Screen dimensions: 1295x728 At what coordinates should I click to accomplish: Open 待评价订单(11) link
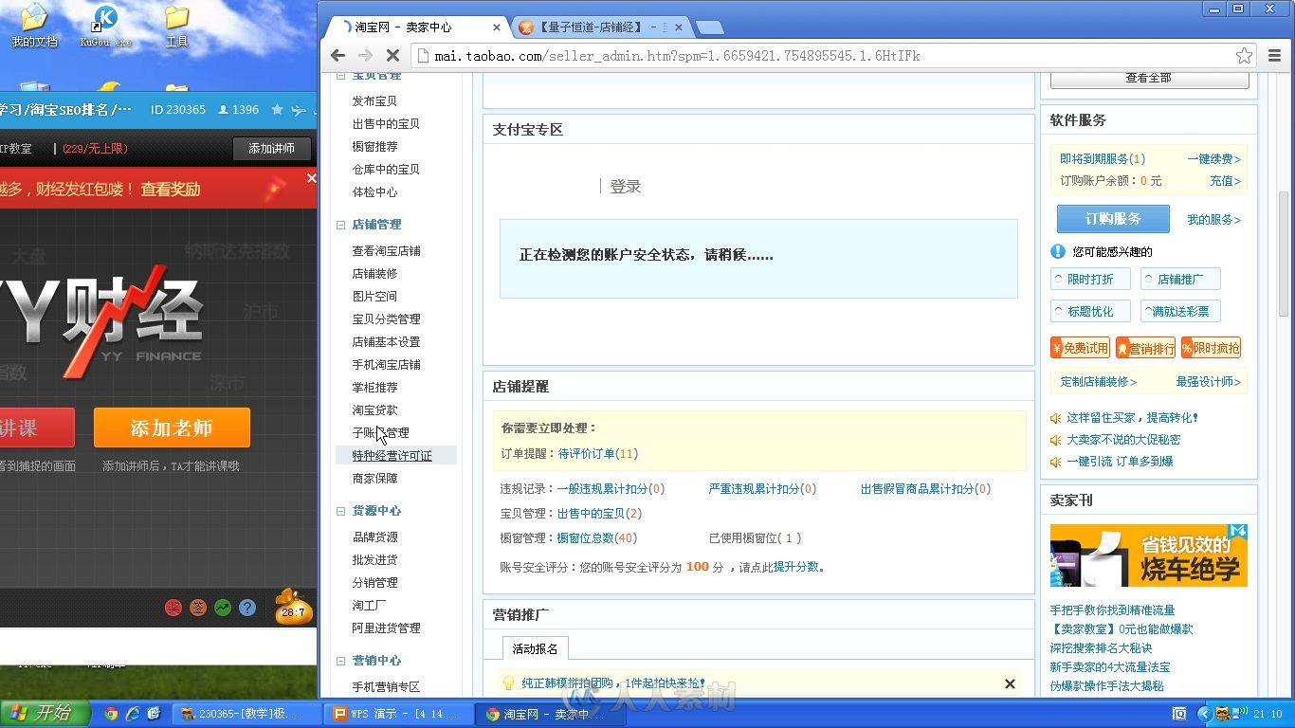click(598, 454)
